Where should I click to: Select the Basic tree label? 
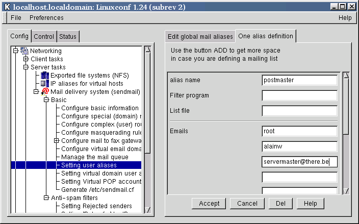pos(59,99)
